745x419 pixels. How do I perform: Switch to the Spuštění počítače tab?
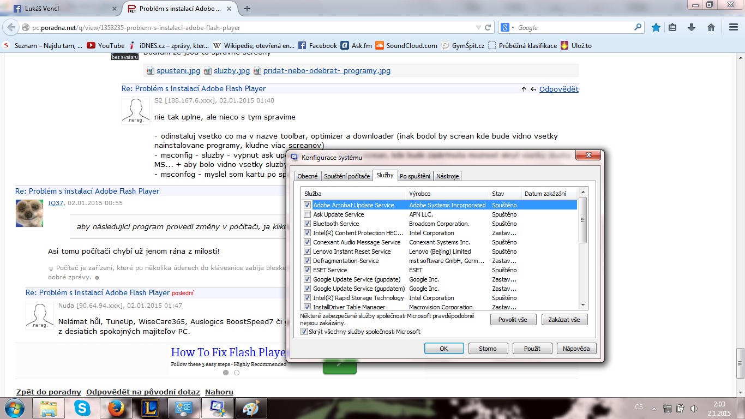347,176
